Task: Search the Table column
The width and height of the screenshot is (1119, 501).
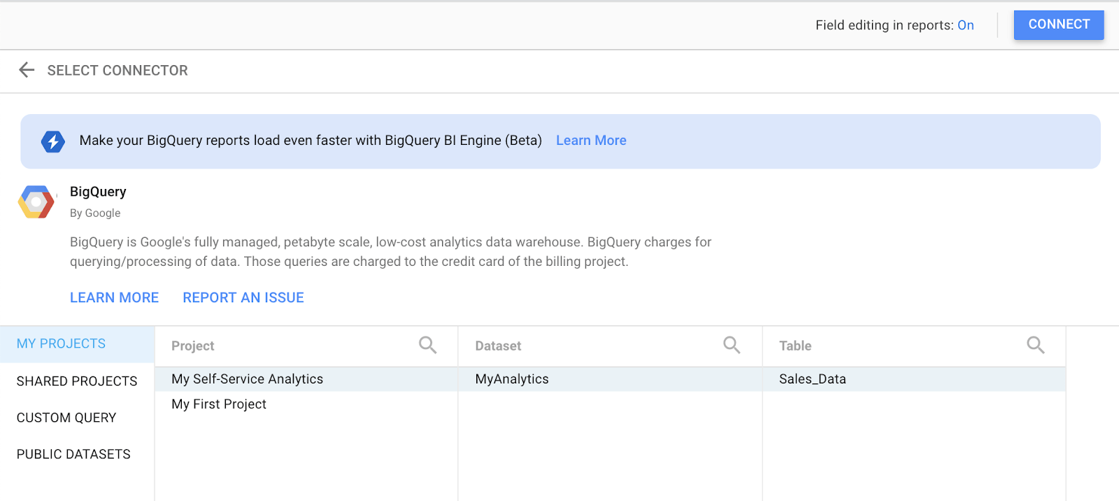Action: [1036, 345]
